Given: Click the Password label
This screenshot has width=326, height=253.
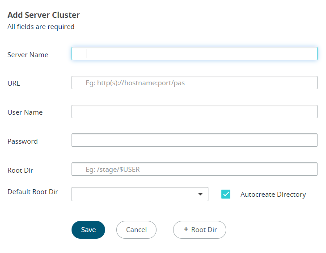Looking at the screenshot, I should point(23,141).
